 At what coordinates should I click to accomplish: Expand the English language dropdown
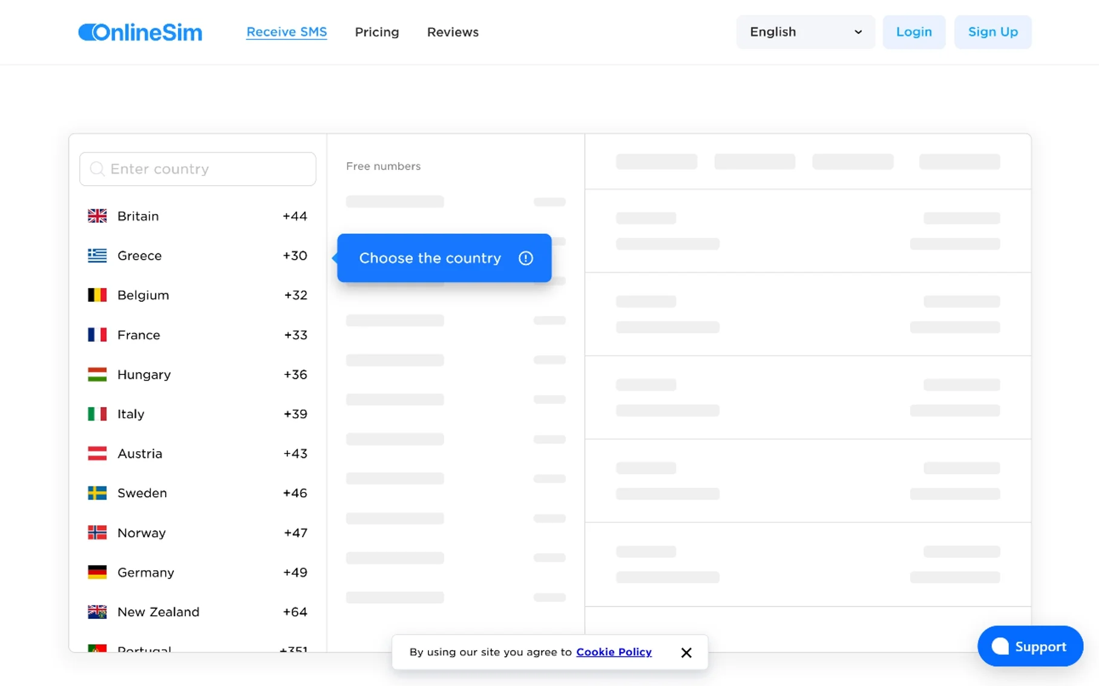[805, 32]
